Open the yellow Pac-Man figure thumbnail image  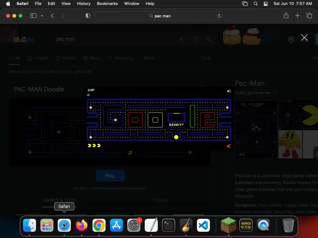point(290,144)
